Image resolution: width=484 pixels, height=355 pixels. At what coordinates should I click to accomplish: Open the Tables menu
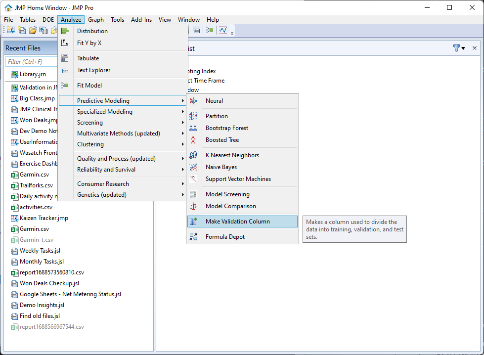pyautogui.click(x=28, y=20)
